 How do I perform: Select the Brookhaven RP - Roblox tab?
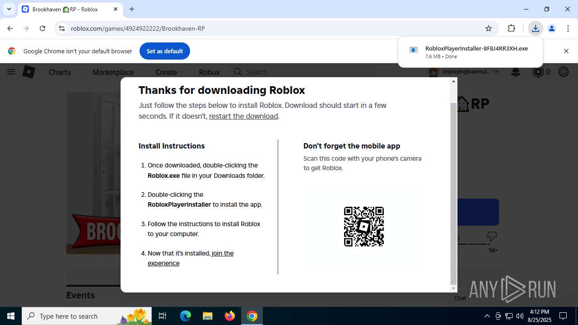click(70, 9)
